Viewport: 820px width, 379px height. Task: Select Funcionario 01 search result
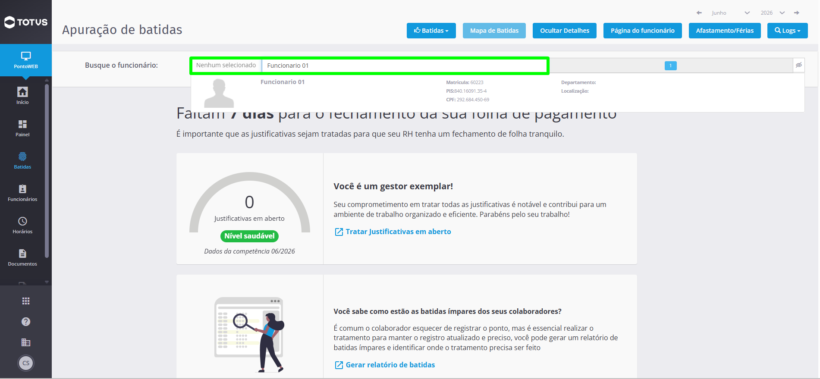(x=497, y=92)
